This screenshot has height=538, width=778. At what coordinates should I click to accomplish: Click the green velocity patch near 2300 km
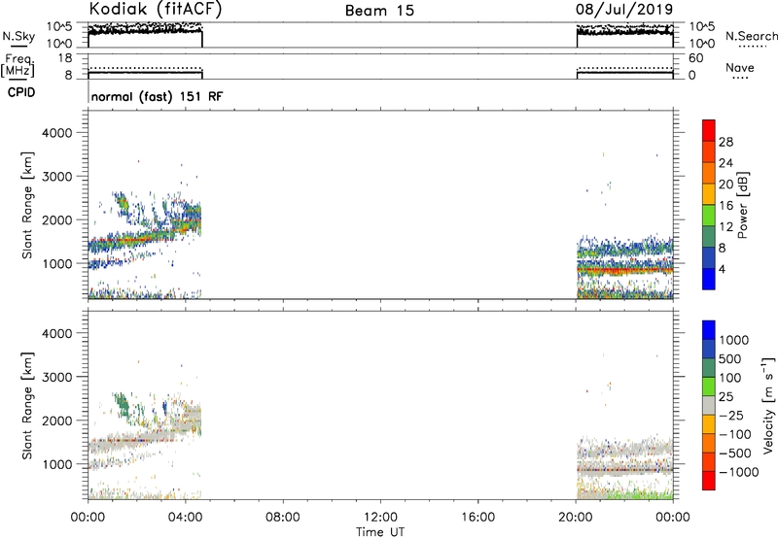point(123,406)
